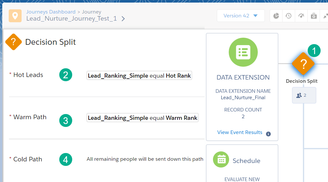Click the health kit icon in toolbar
328x182 pixels.
pos(314,16)
